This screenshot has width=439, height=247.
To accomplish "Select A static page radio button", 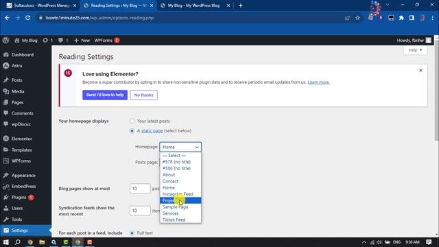I will (132, 131).
